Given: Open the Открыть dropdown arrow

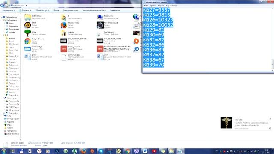Looking at the screenshot, I should click(30, 10).
